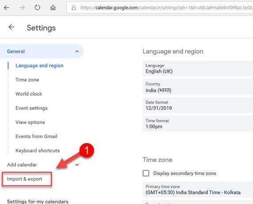Viewport: 253px width, 204px height.
Task: Reload the page with the refresh icon
Action: [37, 8]
